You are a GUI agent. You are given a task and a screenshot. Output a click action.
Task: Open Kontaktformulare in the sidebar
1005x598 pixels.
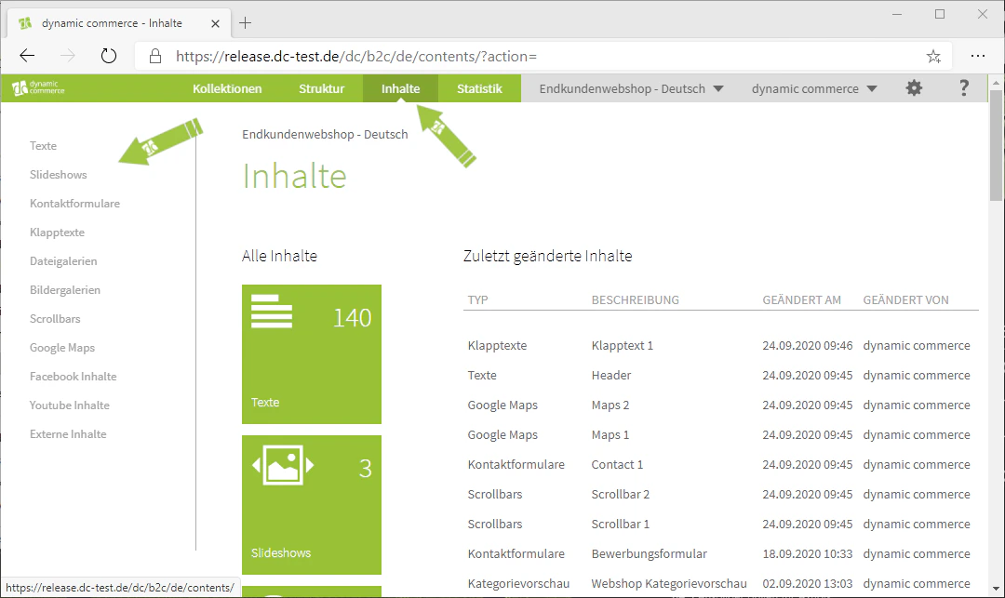click(75, 203)
